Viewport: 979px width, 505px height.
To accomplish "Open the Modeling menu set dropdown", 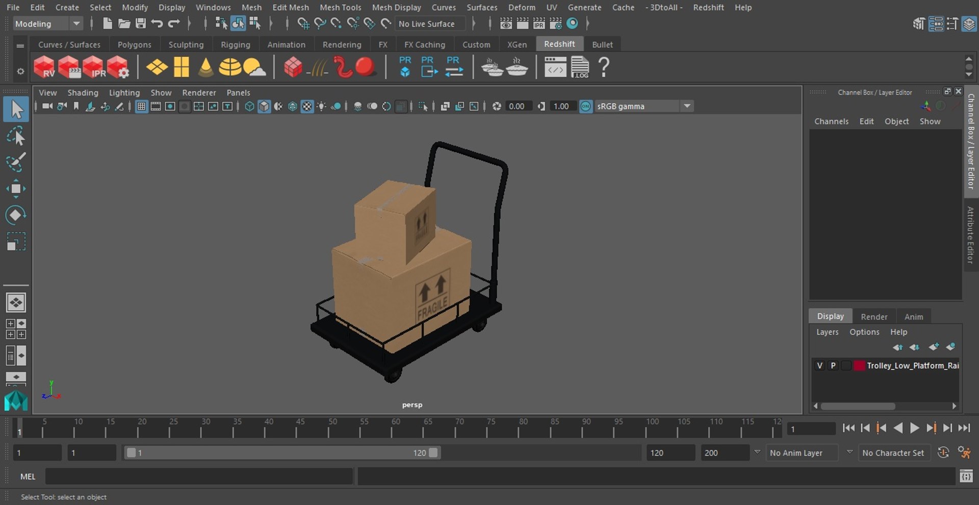I will pyautogui.click(x=47, y=24).
